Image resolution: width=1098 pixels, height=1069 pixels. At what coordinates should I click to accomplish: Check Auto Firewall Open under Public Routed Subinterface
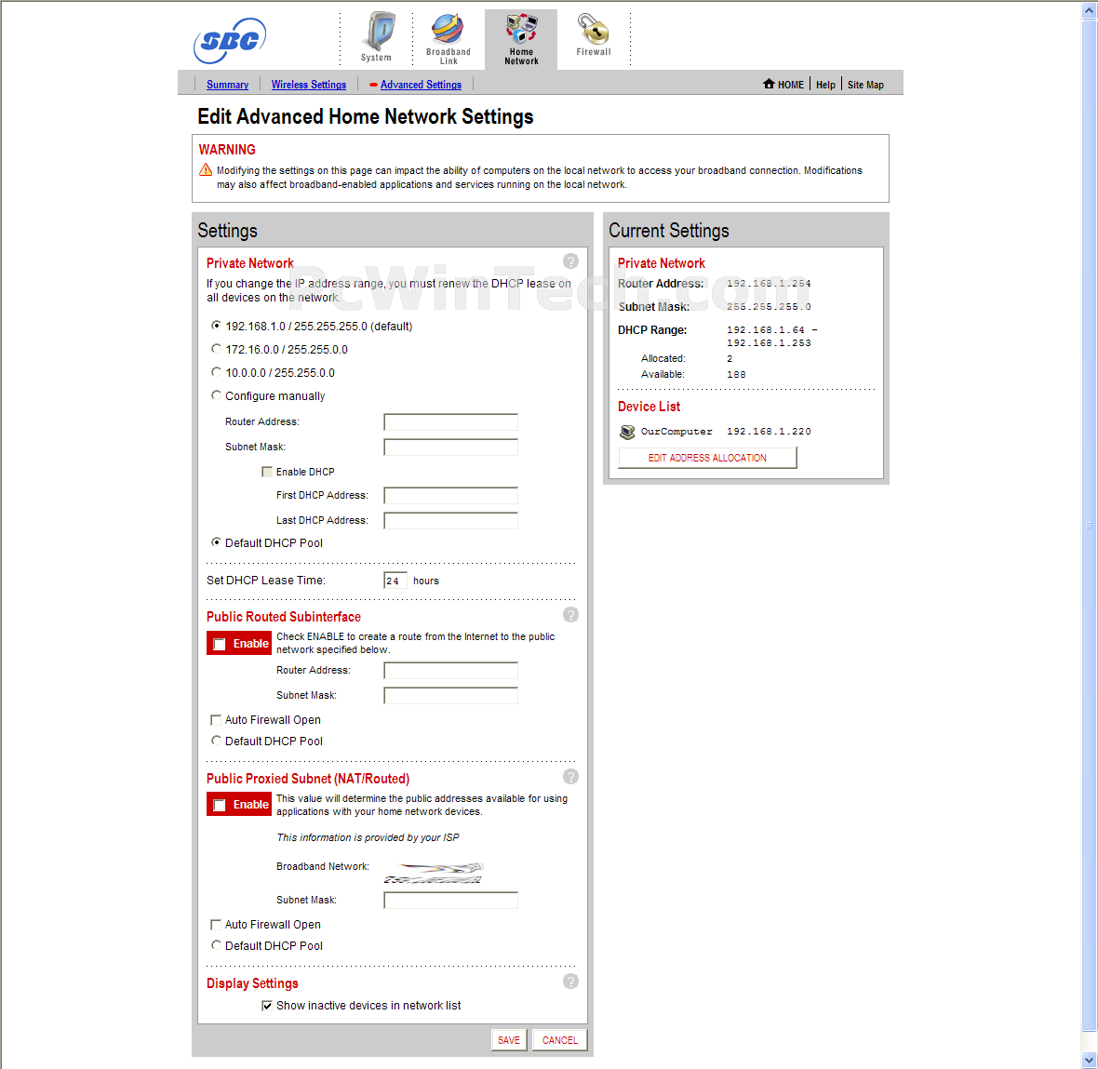click(x=216, y=720)
